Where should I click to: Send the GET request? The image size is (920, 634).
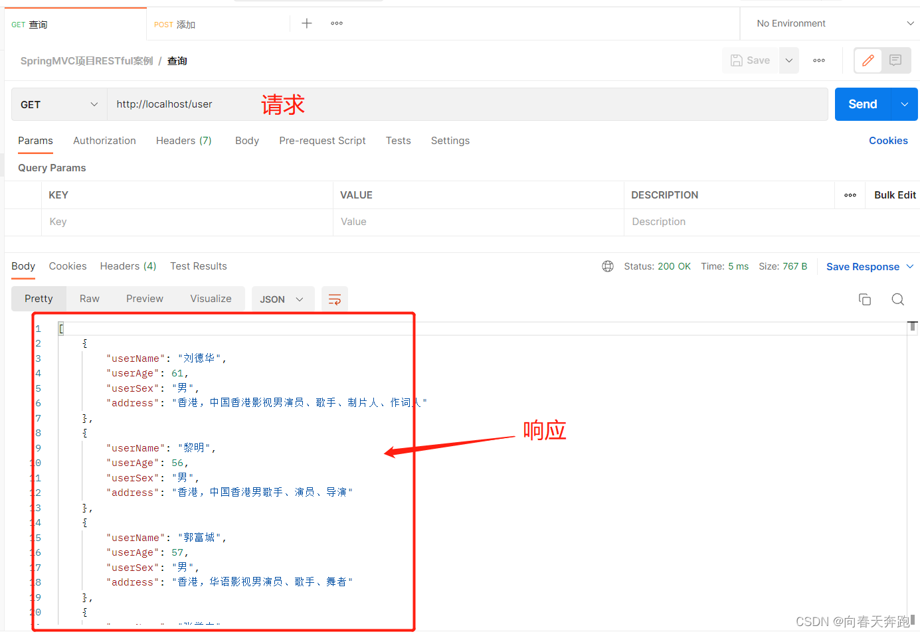(863, 104)
